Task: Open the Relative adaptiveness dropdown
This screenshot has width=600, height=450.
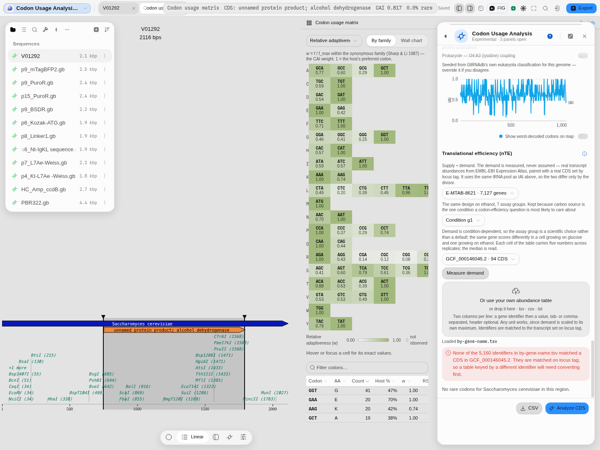Action: click(334, 40)
